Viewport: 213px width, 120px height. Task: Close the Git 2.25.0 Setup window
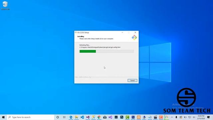coord(135,32)
